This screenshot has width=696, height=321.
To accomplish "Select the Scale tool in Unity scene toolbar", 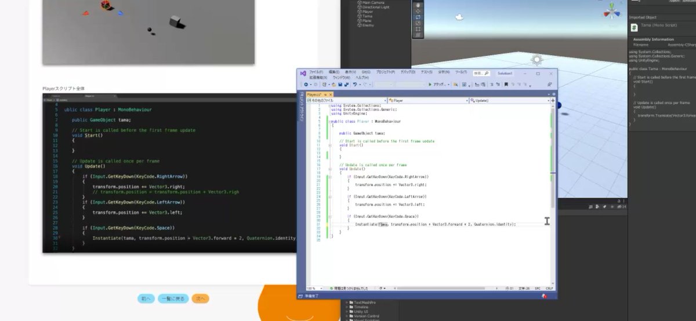I will (x=418, y=23).
